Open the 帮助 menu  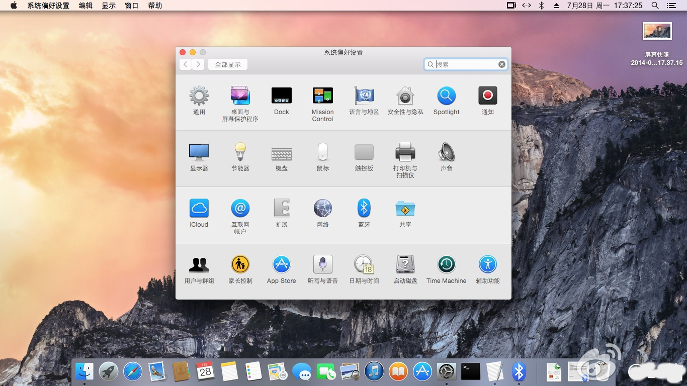155,6
